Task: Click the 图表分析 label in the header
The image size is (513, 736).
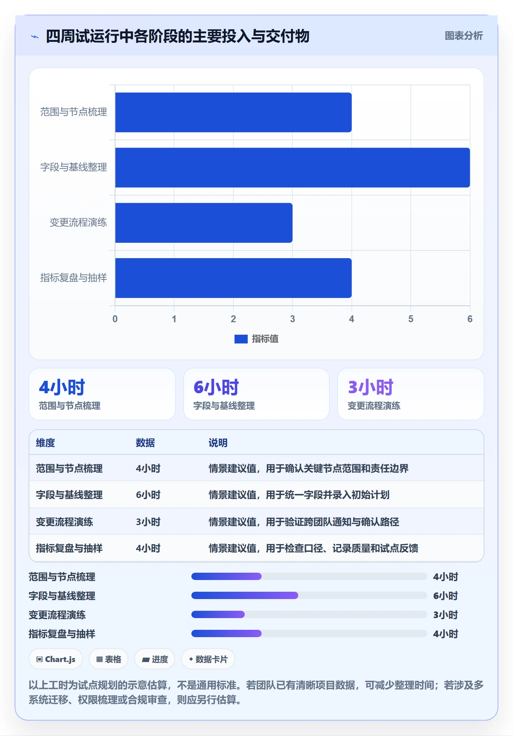Action: pos(464,36)
